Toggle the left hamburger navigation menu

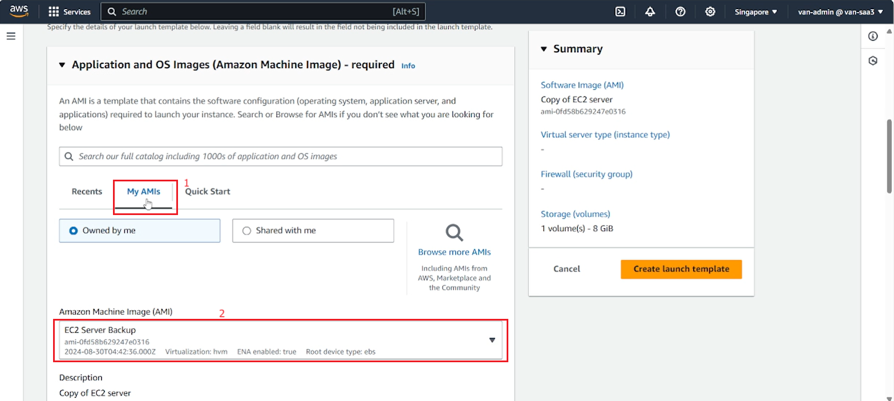pyautogui.click(x=11, y=36)
